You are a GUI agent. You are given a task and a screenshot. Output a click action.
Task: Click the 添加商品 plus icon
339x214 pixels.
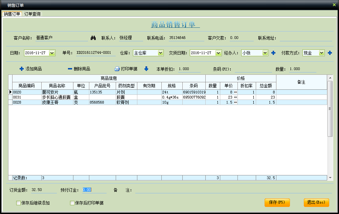[22, 69]
